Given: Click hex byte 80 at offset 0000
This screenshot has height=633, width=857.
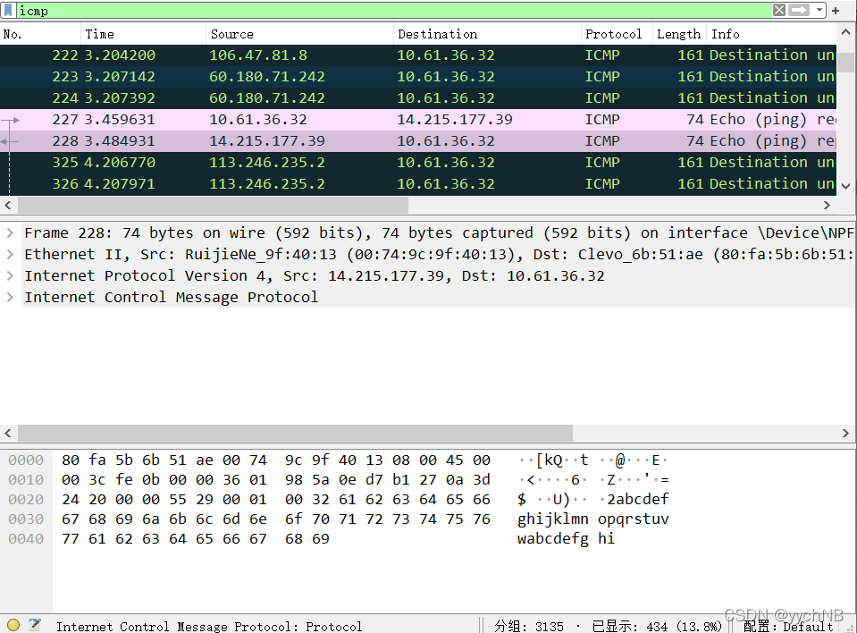Looking at the screenshot, I should coord(71,460).
